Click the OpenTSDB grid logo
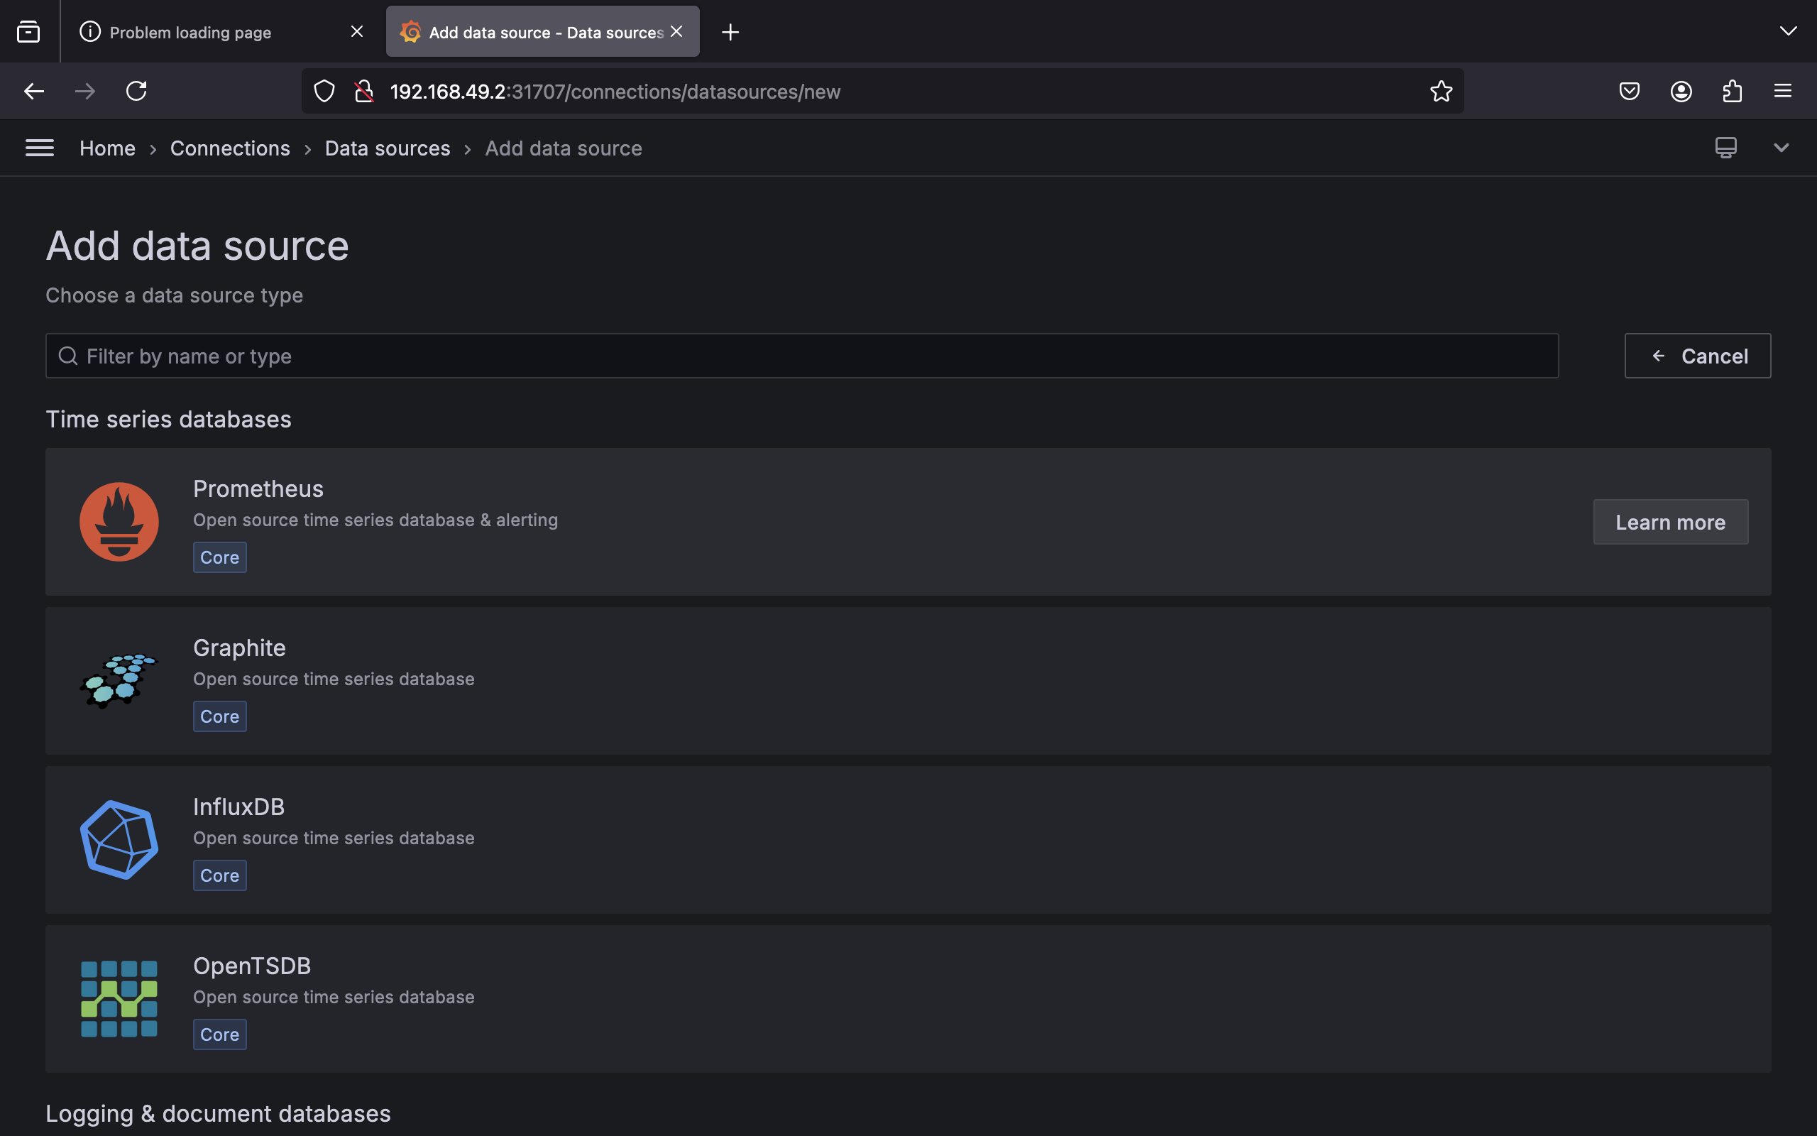 119,998
